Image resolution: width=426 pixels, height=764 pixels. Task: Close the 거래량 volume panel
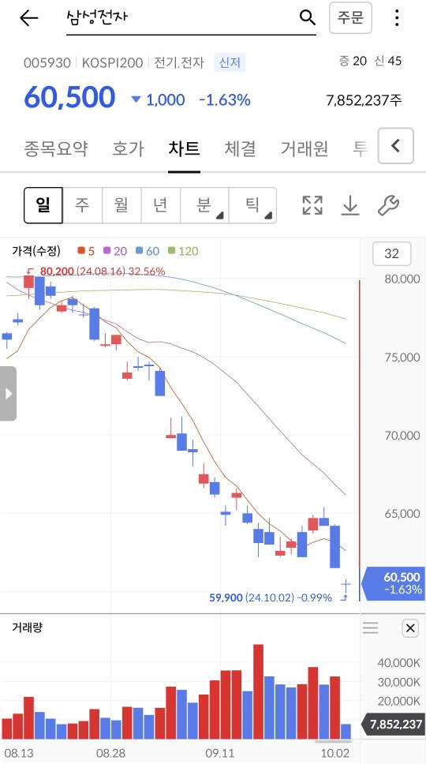[x=410, y=628]
